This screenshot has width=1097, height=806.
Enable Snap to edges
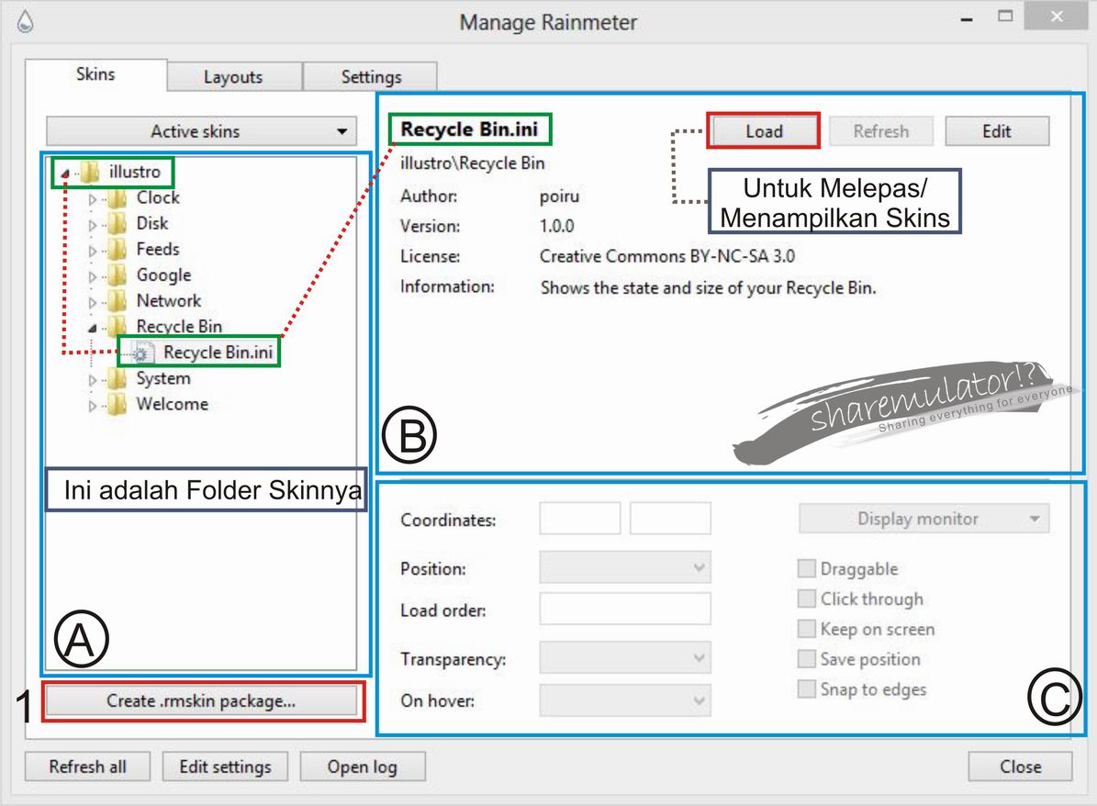pyautogui.click(x=807, y=688)
